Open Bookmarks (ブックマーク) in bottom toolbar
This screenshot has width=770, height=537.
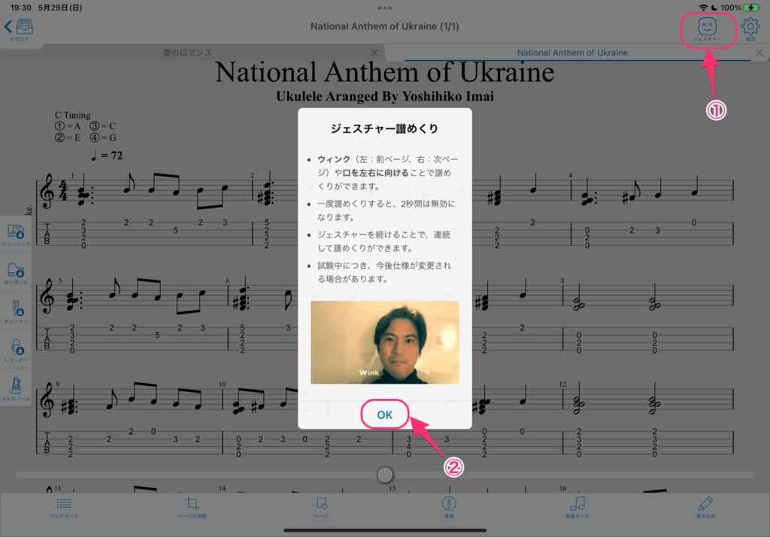63,507
